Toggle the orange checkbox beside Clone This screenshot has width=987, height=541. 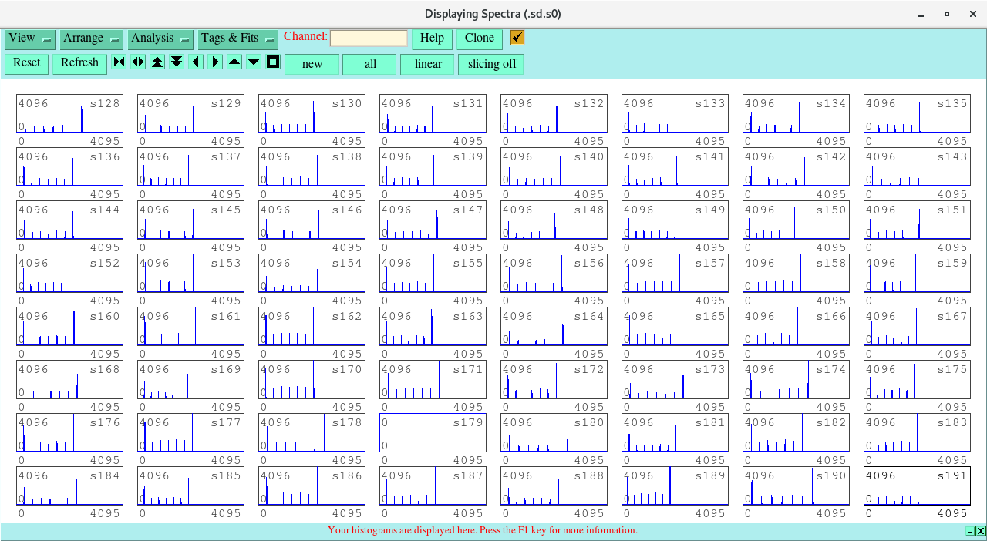pyautogui.click(x=517, y=38)
